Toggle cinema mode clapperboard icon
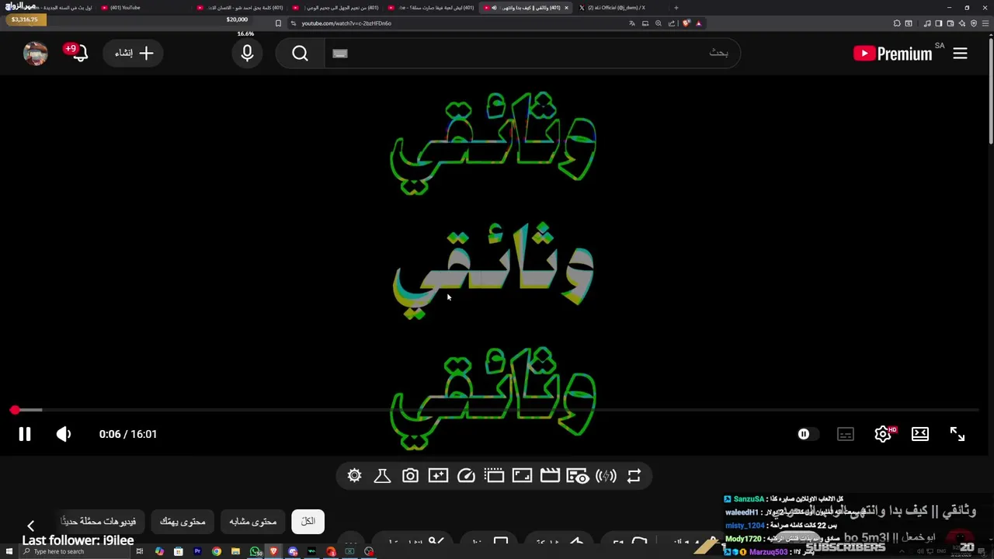This screenshot has width=994, height=559. 550,476
